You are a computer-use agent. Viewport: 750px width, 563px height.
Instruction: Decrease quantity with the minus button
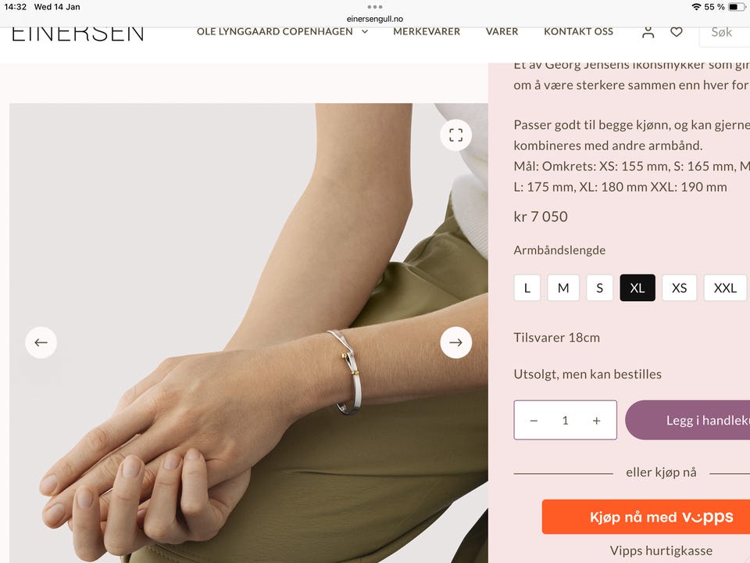(x=534, y=421)
